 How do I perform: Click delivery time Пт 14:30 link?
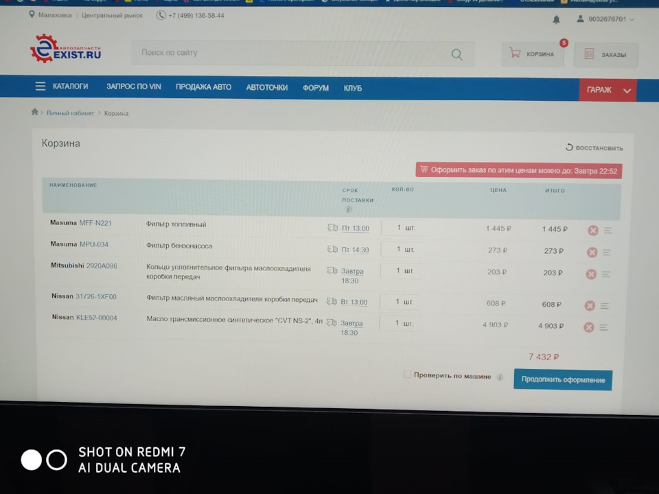coord(355,250)
